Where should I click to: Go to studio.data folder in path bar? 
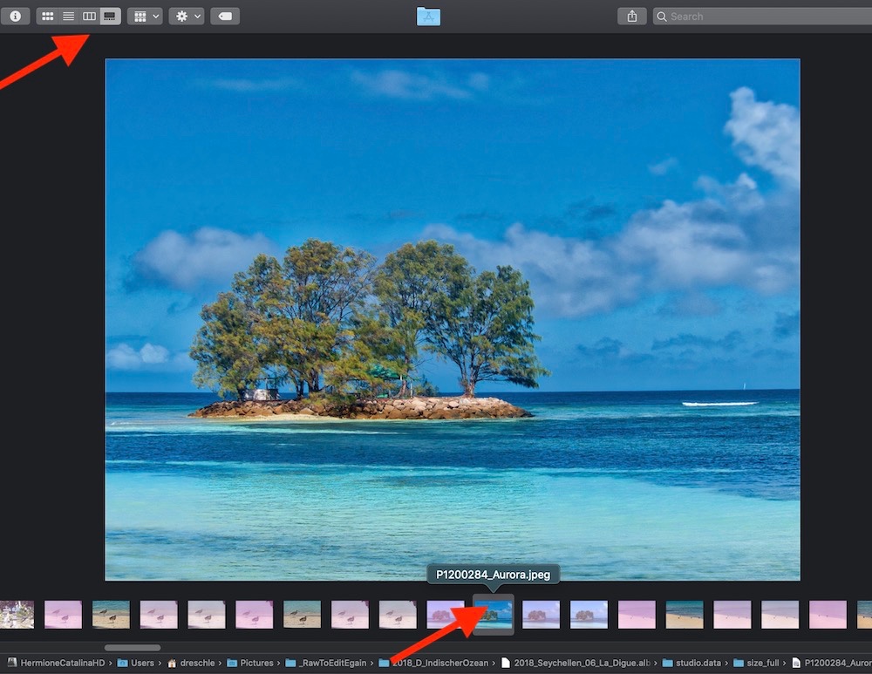coord(691,663)
